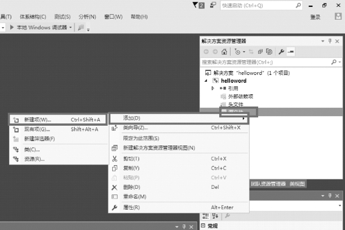Choose 类向导(Z)... in context menu
The image size is (345, 230).
tap(179, 127)
